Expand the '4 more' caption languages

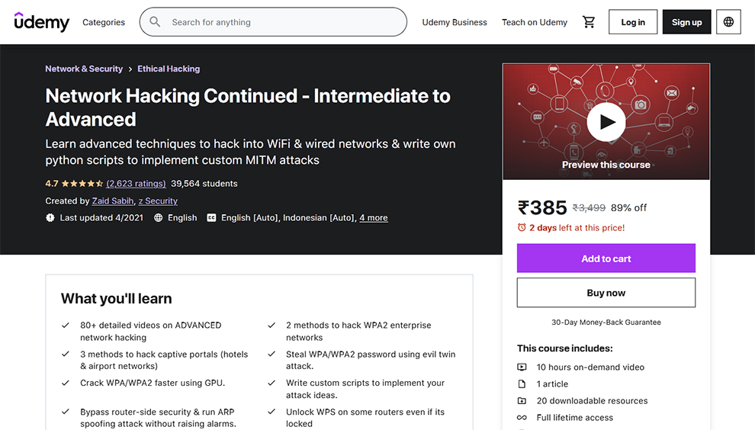click(374, 218)
